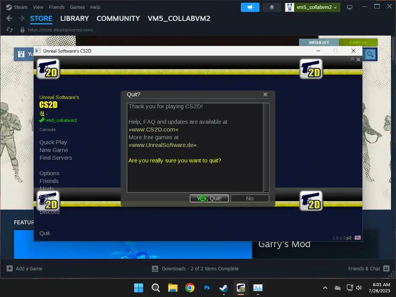
Task: Open the CS2D Friends entry
Action: pos(49,181)
